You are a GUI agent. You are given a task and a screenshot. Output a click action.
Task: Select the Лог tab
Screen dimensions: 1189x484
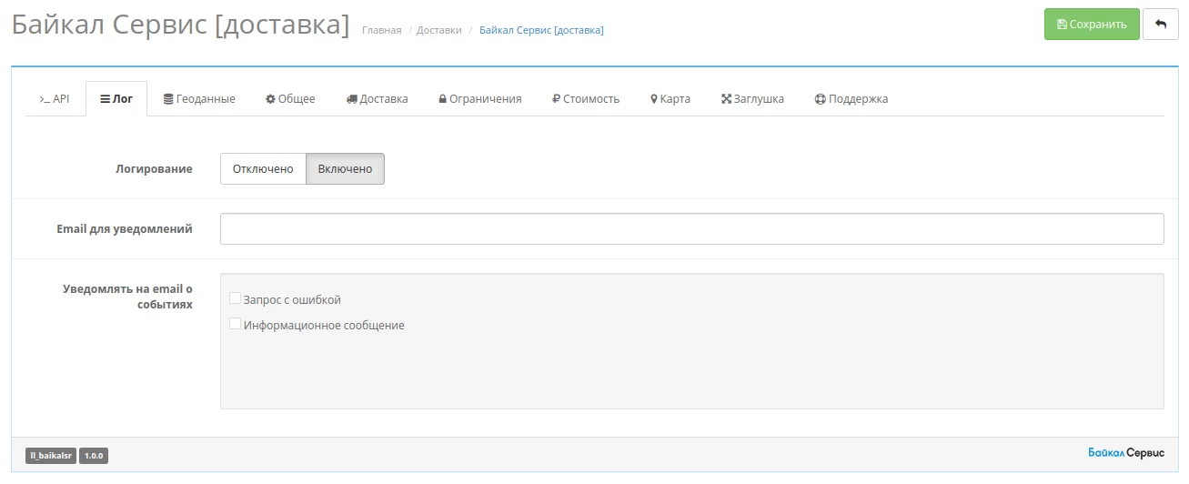(x=116, y=99)
